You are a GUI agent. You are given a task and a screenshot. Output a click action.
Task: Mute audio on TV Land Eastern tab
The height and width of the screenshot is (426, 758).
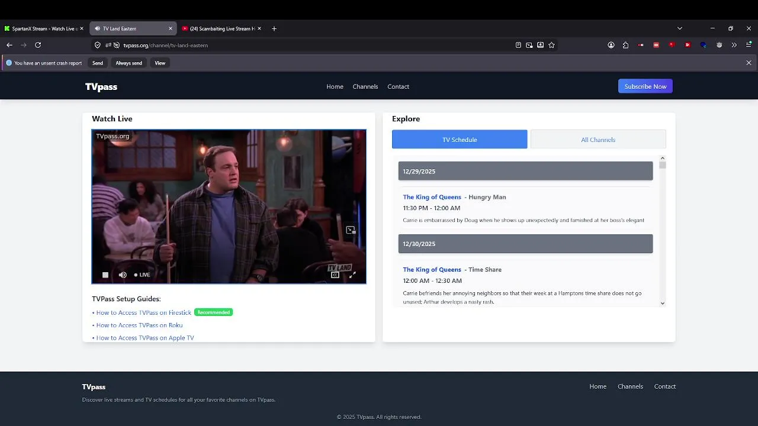(x=98, y=28)
